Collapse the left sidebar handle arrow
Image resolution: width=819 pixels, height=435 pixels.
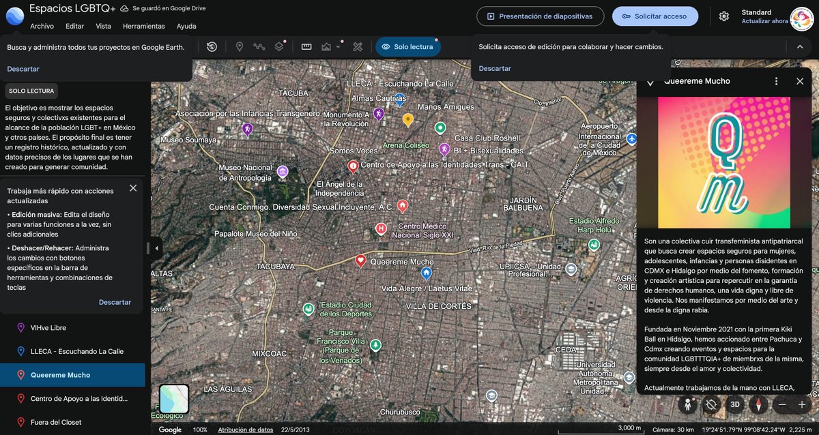tap(156, 248)
